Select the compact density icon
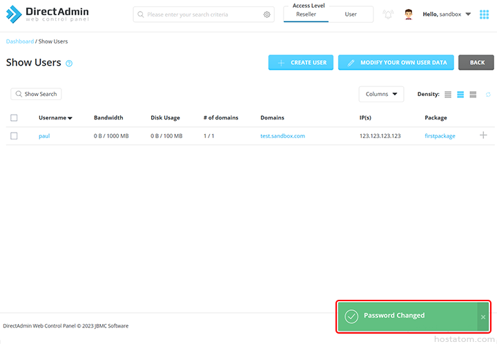Screen dimensions: 497x344 (448, 95)
